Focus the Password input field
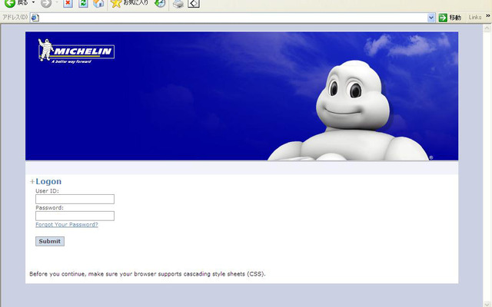 (x=75, y=216)
